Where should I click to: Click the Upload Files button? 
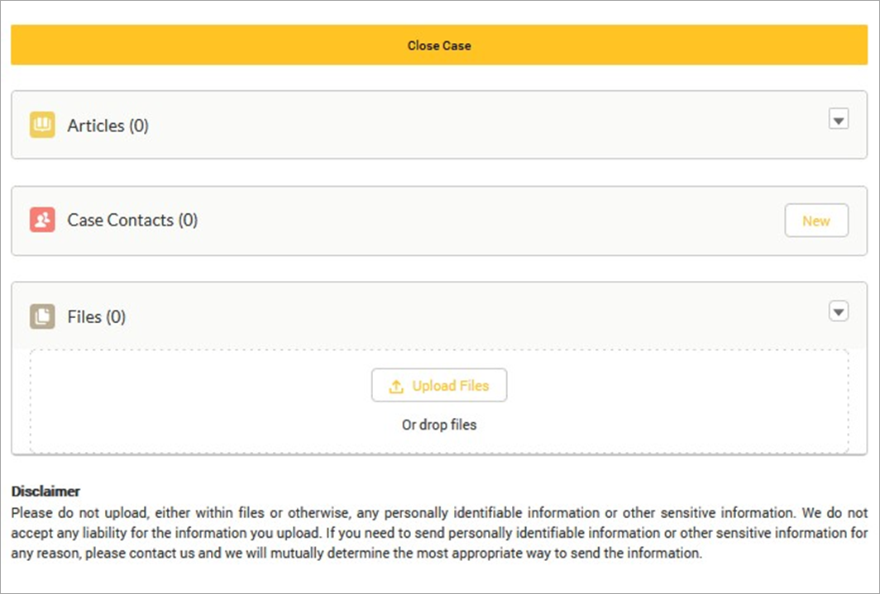coord(439,385)
